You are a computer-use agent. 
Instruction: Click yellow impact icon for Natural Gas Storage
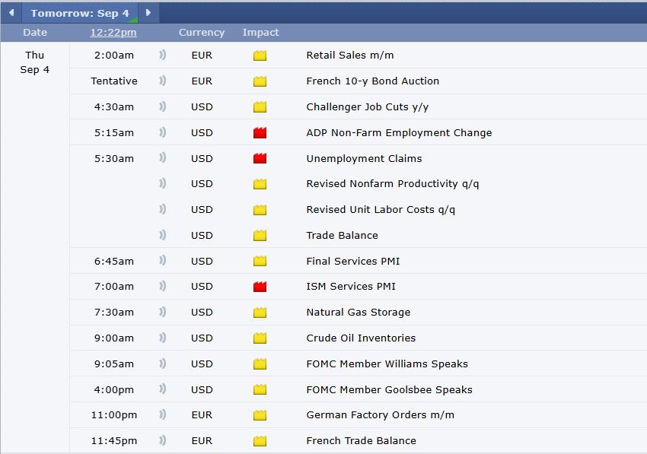point(260,312)
